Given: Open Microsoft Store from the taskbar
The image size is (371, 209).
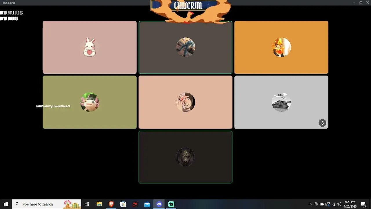Looking at the screenshot, I should 123,204.
